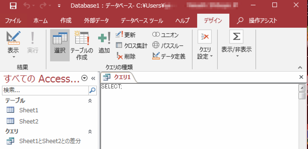Open the ヘルプ ribbon tab
Image resolution: width=308 pixels, height=149 pixels.
[183, 21]
